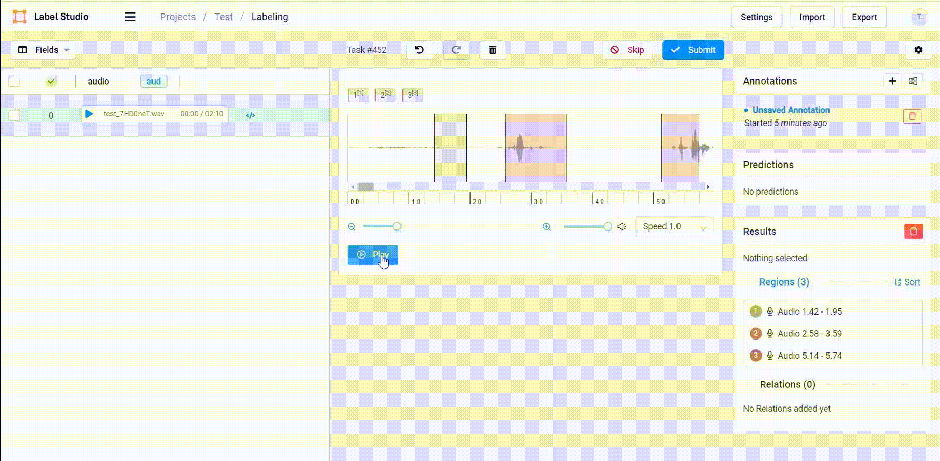Click the audio column header
Viewport: 940px width, 461px height.
[99, 81]
